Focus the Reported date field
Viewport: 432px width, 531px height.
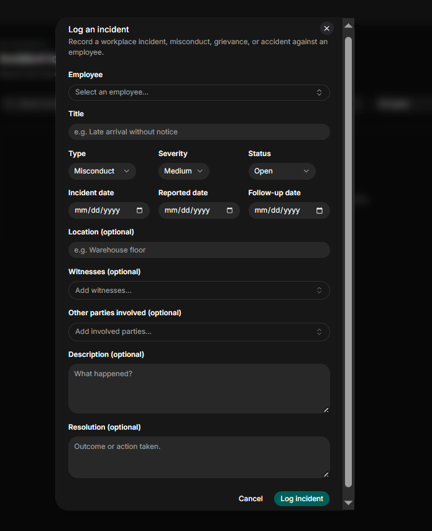click(199, 210)
